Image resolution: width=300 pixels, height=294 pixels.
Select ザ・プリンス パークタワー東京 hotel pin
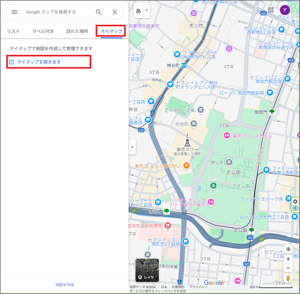211,202
